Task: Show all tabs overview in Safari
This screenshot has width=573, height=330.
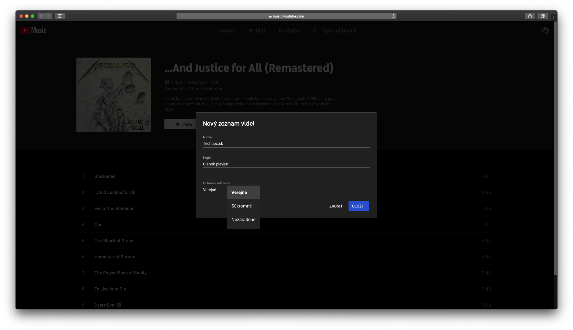Action: tap(543, 16)
